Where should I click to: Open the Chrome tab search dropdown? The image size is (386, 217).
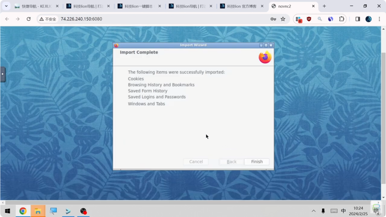pyautogui.click(x=6, y=6)
